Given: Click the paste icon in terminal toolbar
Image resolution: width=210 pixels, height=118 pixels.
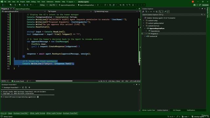Looking at the screenshot, I should click(x=26, y=88).
